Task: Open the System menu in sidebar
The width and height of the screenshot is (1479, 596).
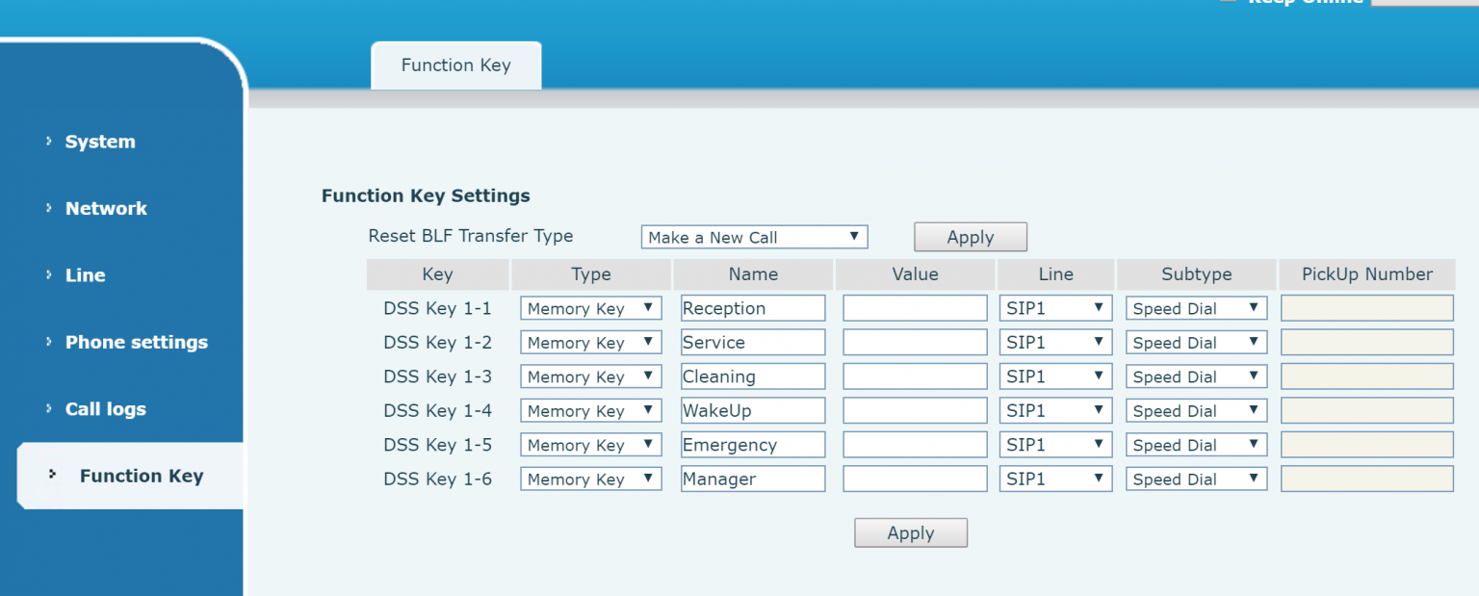Action: (x=99, y=142)
